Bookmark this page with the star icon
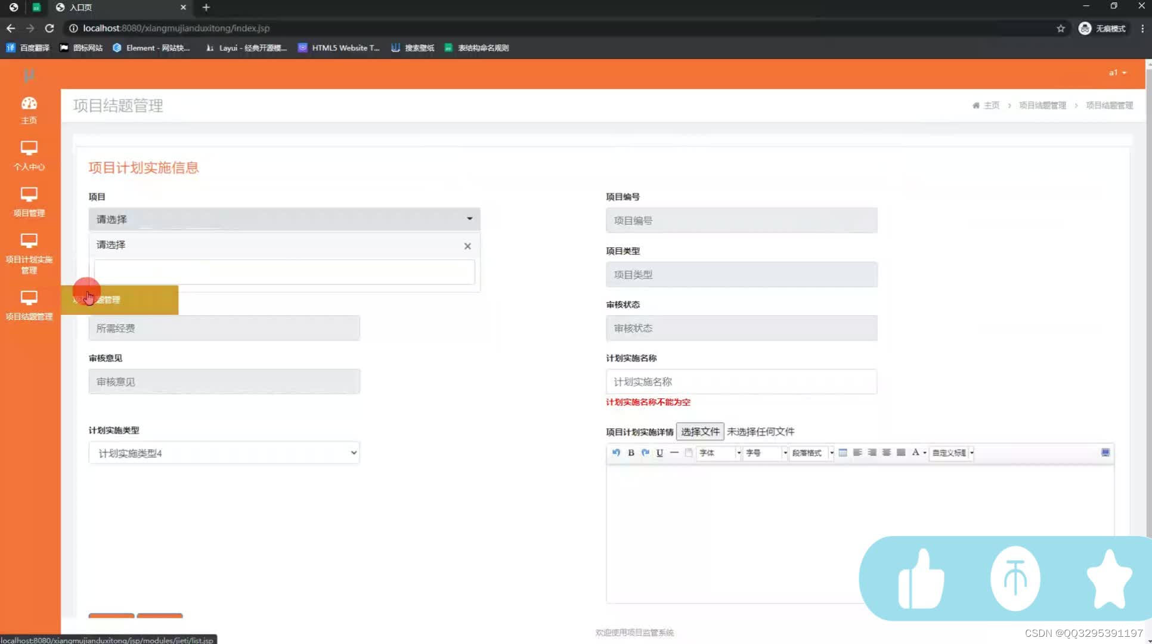This screenshot has height=644, width=1152. (x=1061, y=28)
